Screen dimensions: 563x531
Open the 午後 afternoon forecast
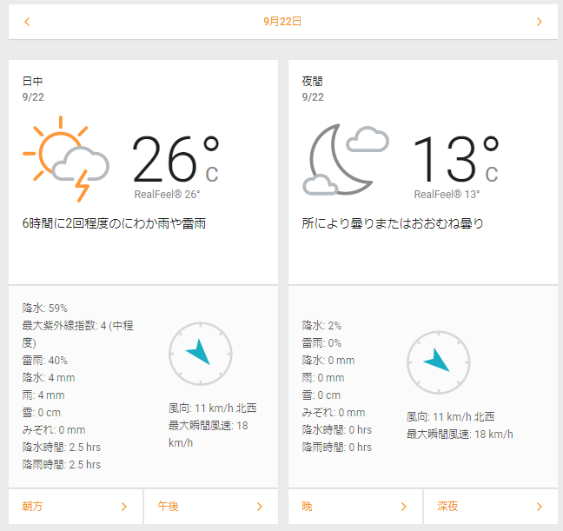(x=169, y=506)
